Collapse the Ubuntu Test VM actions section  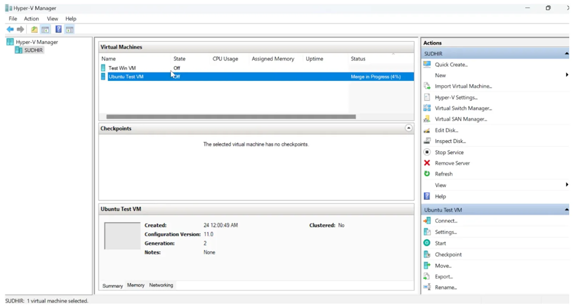(x=567, y=210)
